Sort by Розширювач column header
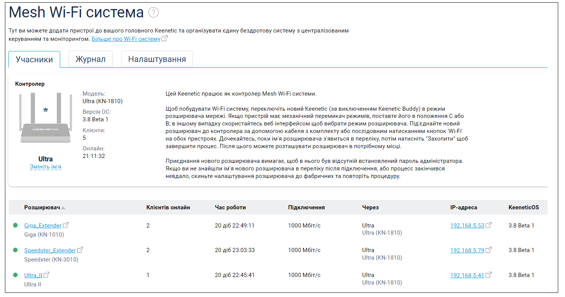 click(x=42, y=207)
